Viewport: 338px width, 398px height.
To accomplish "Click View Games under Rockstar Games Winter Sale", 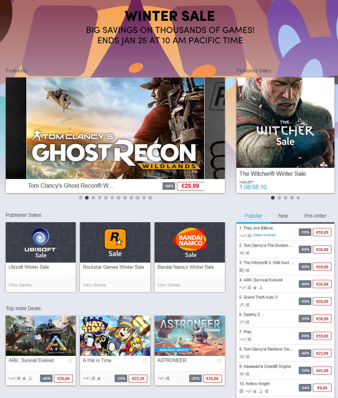I will 94,285.
